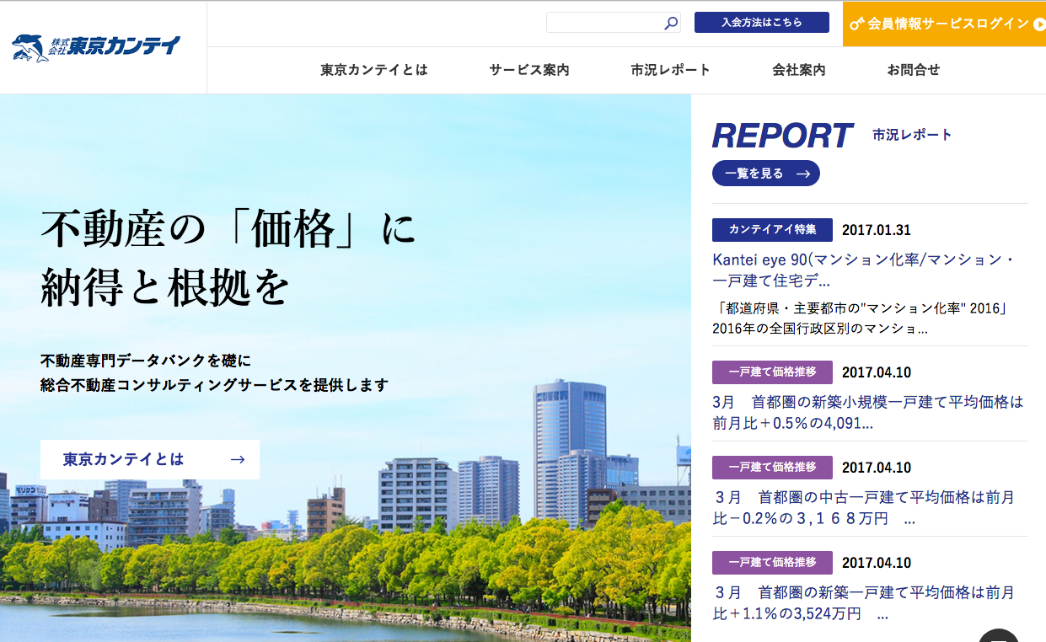Expand the 会社案内 navigation item

pos(797,70)
